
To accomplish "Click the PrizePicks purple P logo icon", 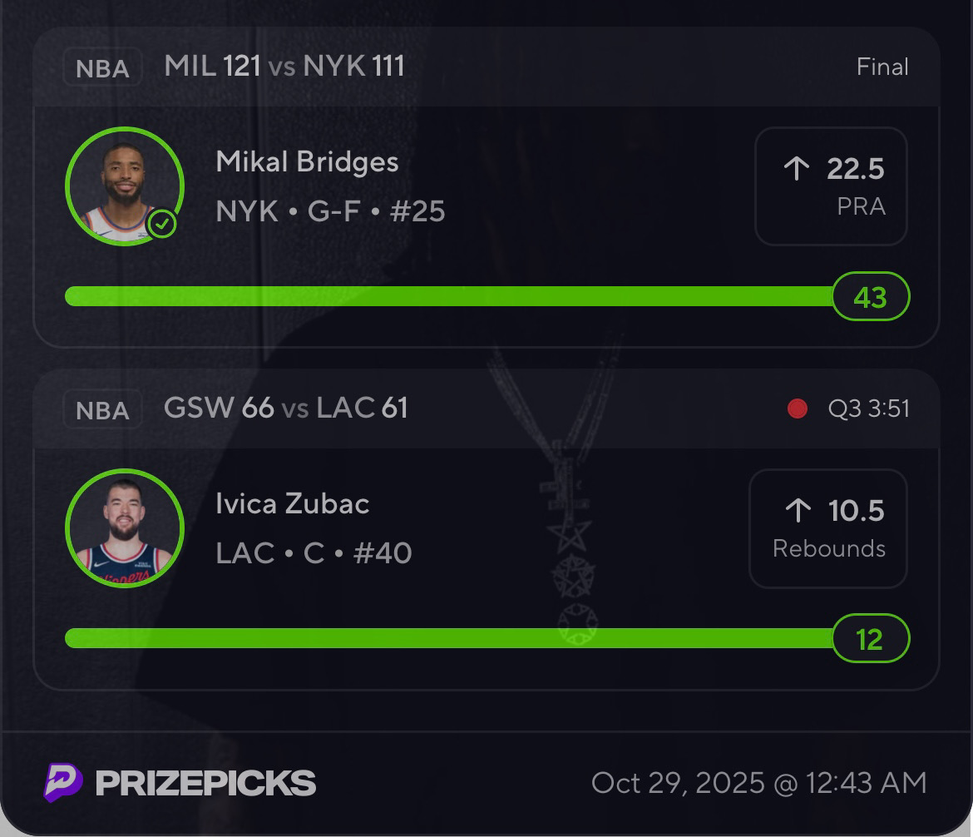I will point(63,782).
